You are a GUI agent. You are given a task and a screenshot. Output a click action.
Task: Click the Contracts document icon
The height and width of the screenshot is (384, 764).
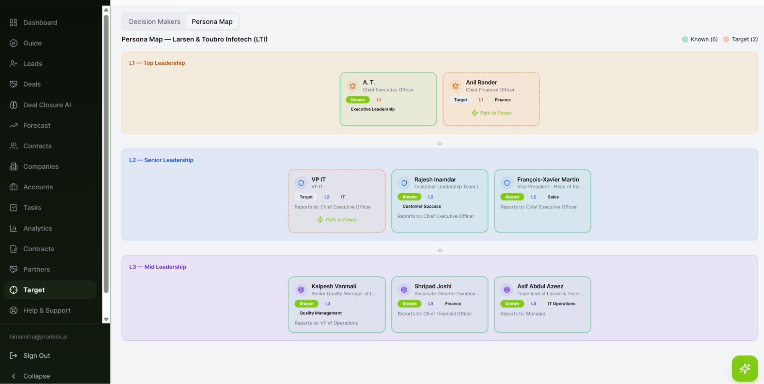point(13,249)
